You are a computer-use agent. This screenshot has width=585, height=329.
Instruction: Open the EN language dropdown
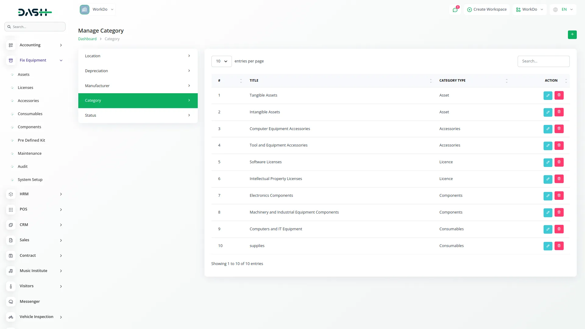(563, 9)
